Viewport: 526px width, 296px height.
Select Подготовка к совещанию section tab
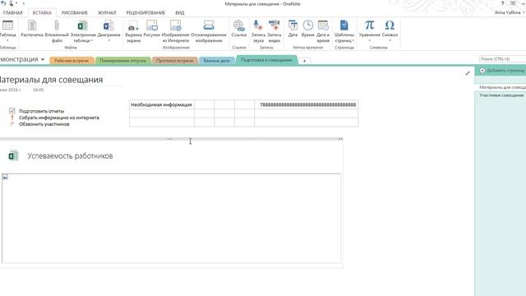[x=266, y=60]
